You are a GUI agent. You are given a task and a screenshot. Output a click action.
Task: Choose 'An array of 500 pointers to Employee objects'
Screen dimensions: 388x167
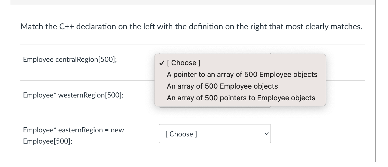[x=241, y=98]
